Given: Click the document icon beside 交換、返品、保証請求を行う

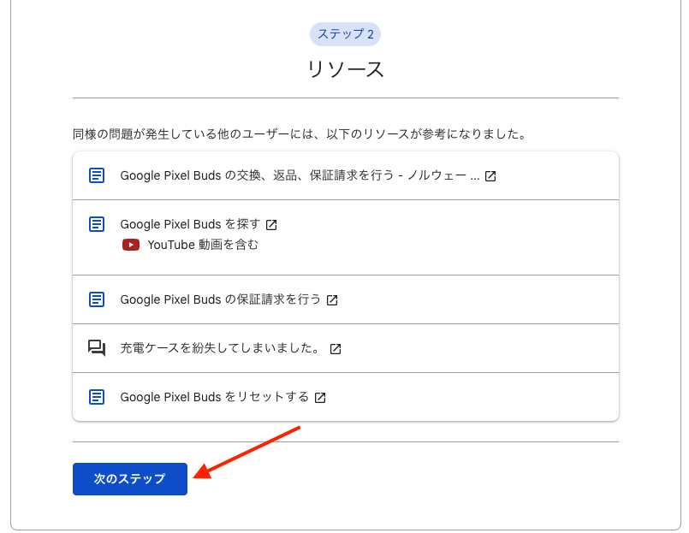Looking at the screenshot, I should point(97,175).
